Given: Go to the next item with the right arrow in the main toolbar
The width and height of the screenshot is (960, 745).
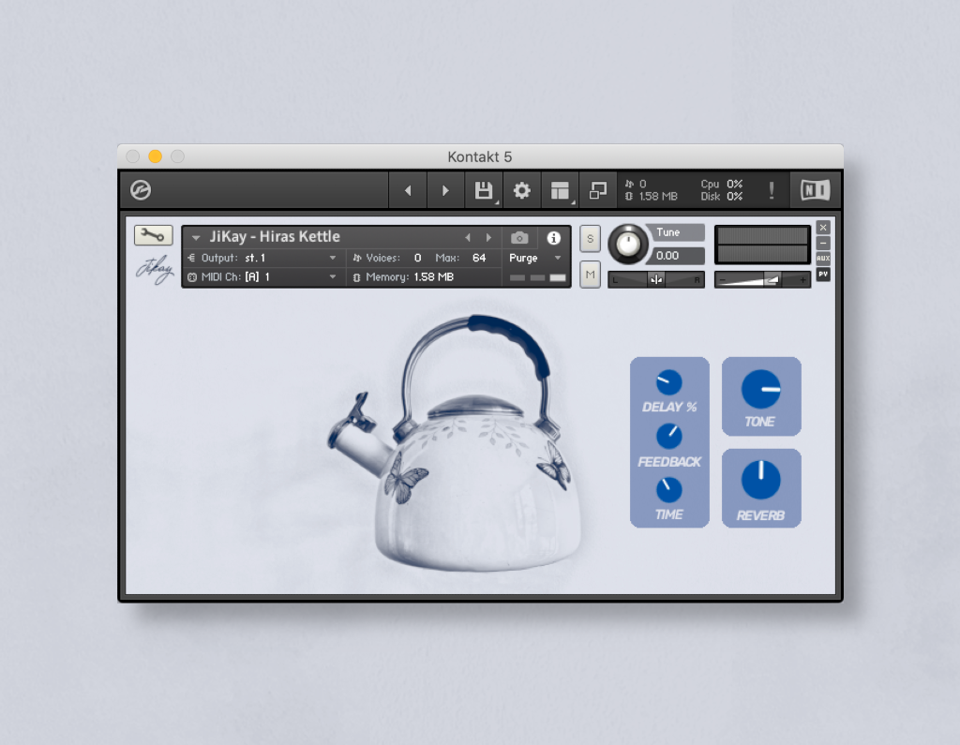Looking at the screenshot, I should (x=445, y=190).
